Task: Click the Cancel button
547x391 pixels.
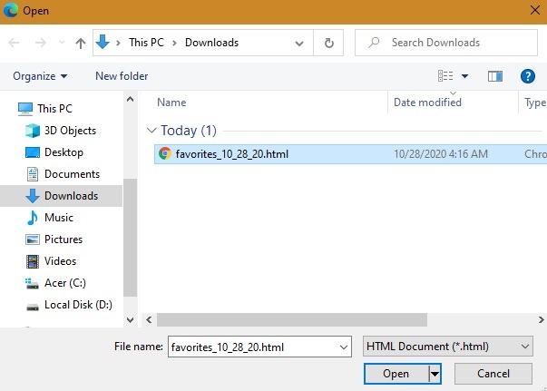Action: [x=493, y=374]
